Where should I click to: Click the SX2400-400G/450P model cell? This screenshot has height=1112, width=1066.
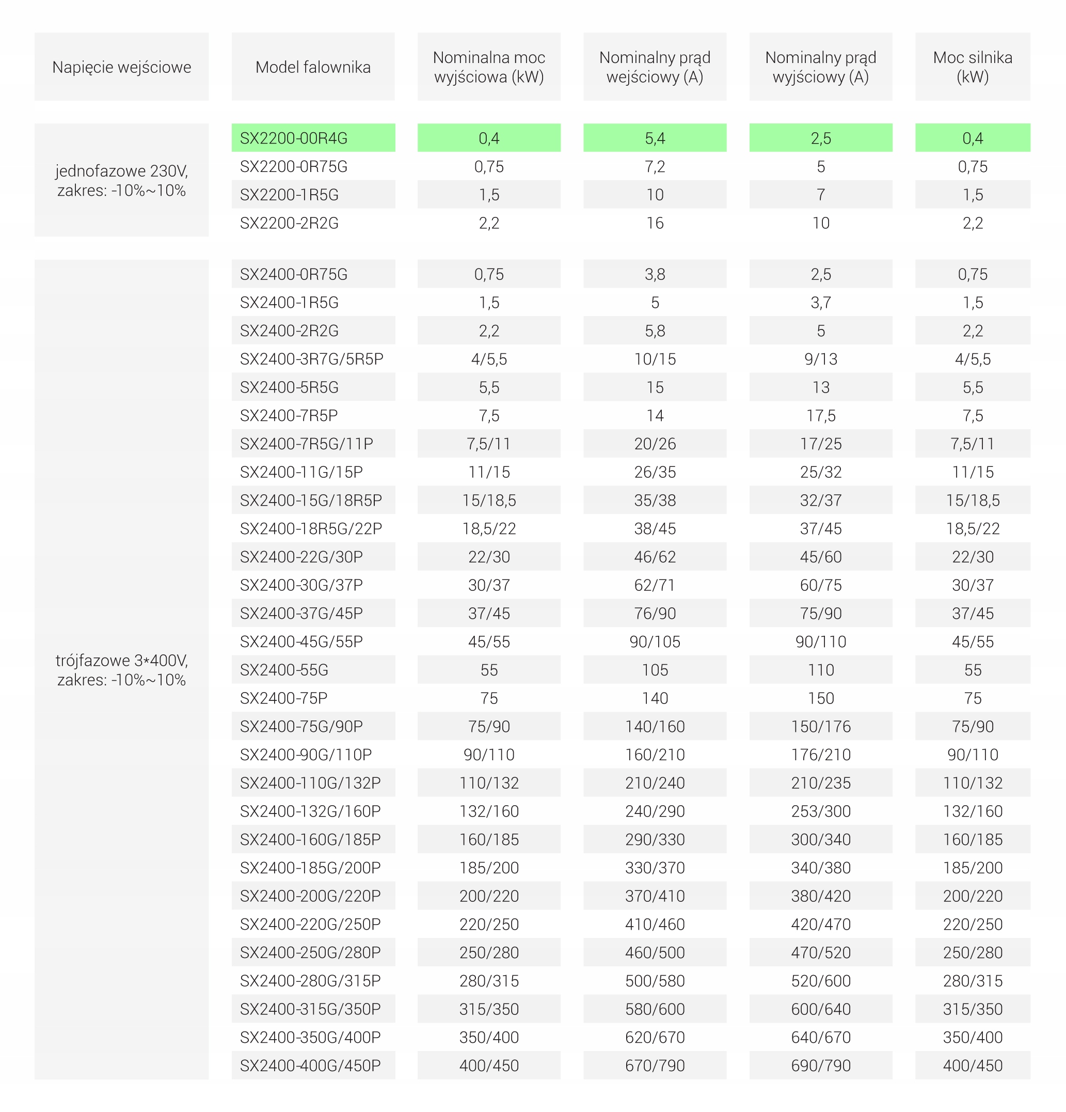310,1066
